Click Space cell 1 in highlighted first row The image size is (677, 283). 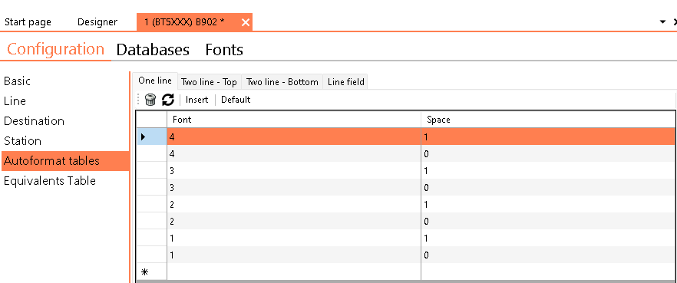(549, 137)
